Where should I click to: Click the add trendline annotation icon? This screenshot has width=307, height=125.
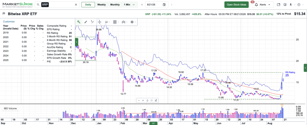point(93,22)
